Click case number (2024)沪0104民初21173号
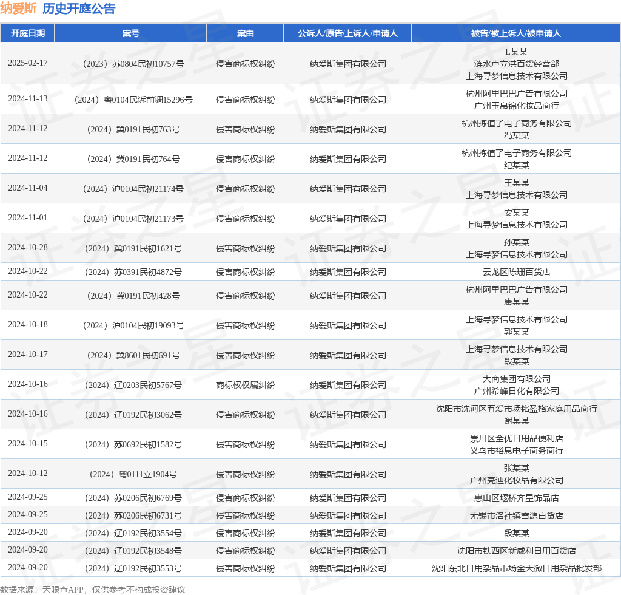Image resolution: width=621 pixels, height=595 pixels. [x=133, y=219]
